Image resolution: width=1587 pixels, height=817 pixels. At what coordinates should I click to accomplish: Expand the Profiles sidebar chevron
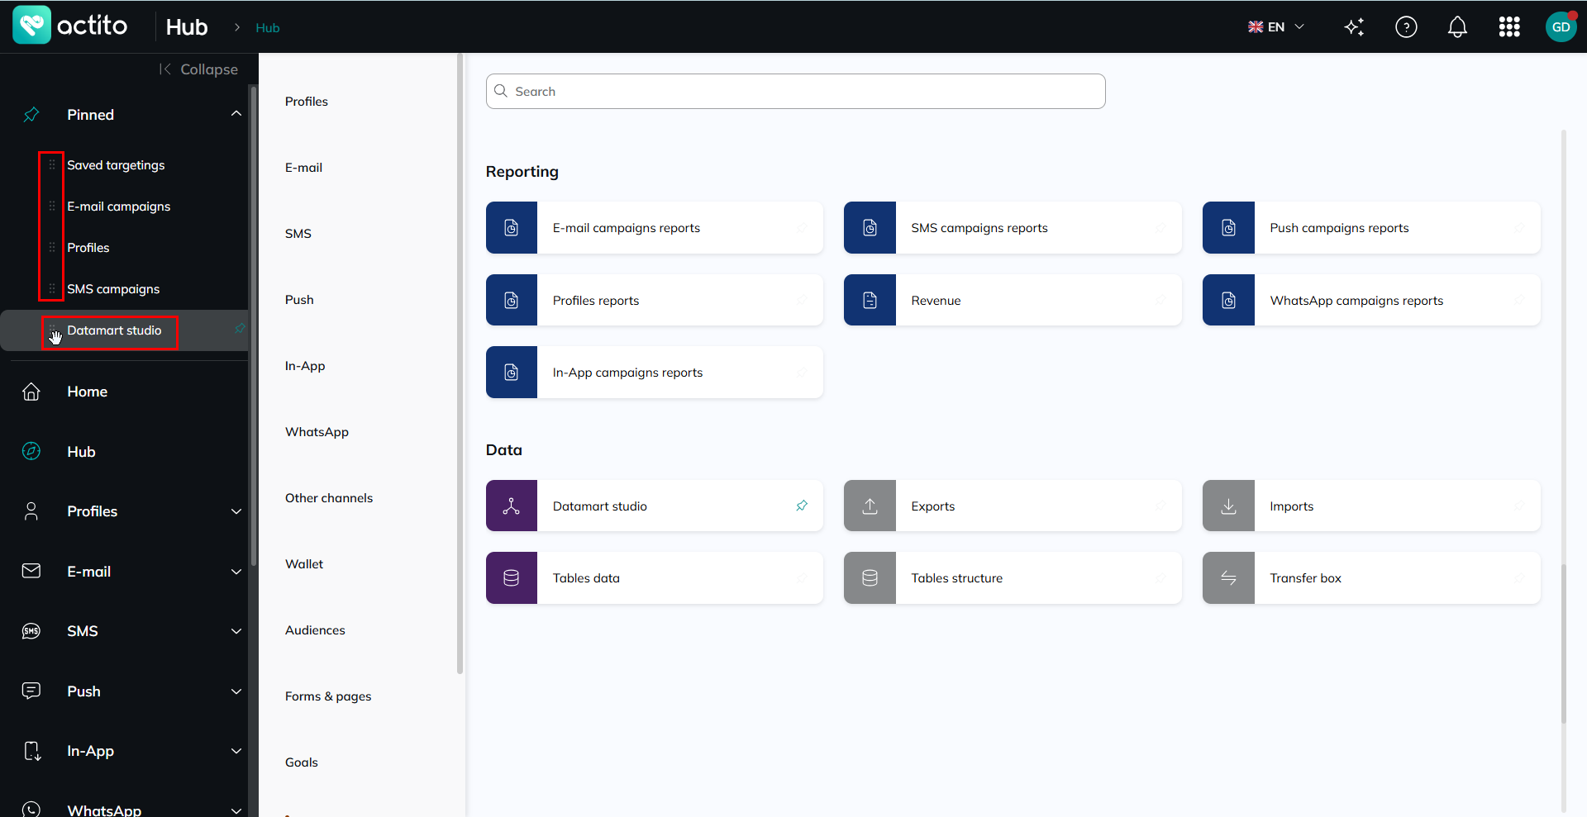click(x=236, y=511)
